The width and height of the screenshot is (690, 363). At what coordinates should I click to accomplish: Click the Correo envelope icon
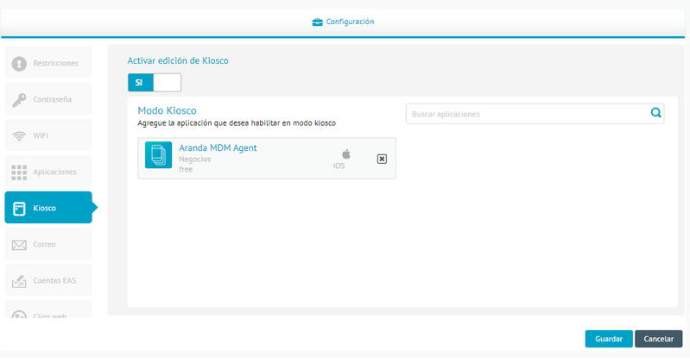[x=19, y=245]
